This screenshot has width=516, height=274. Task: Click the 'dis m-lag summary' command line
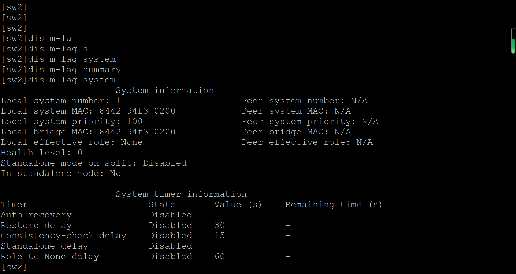61,70
